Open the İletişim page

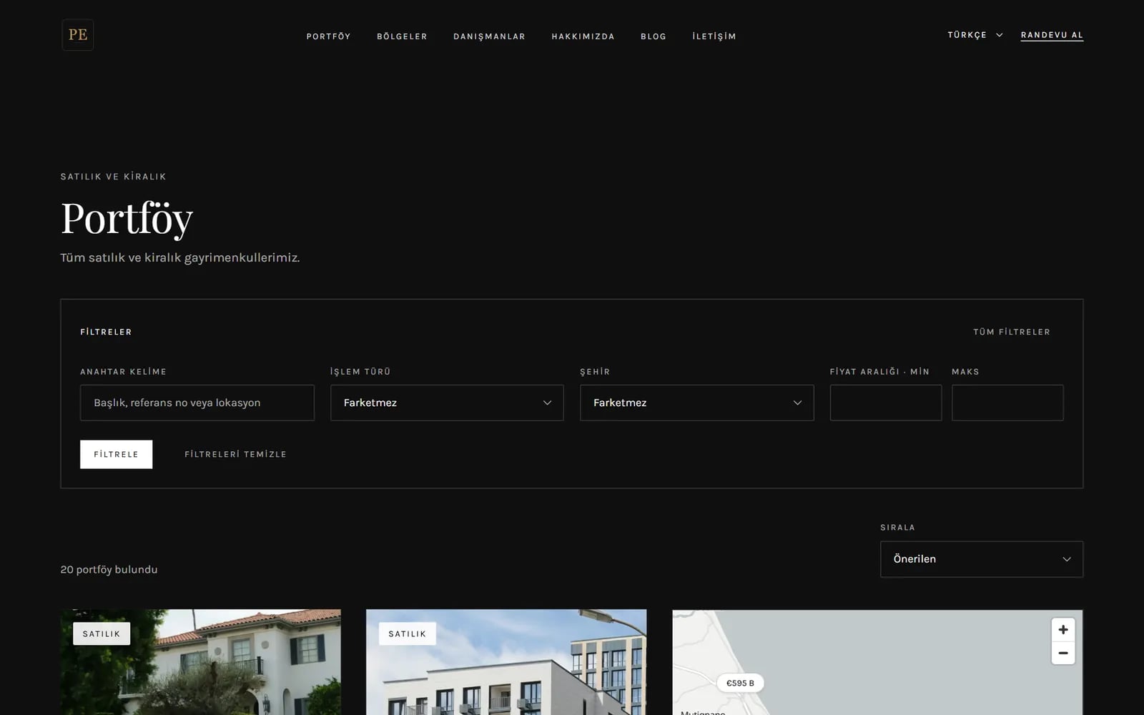[714, 36]
